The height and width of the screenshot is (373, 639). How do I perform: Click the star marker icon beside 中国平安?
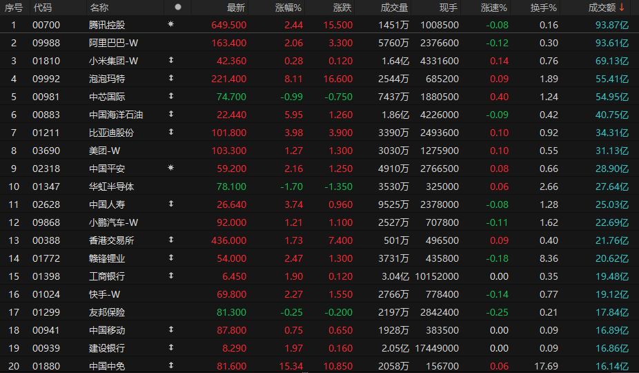click(x=170, y=168)
